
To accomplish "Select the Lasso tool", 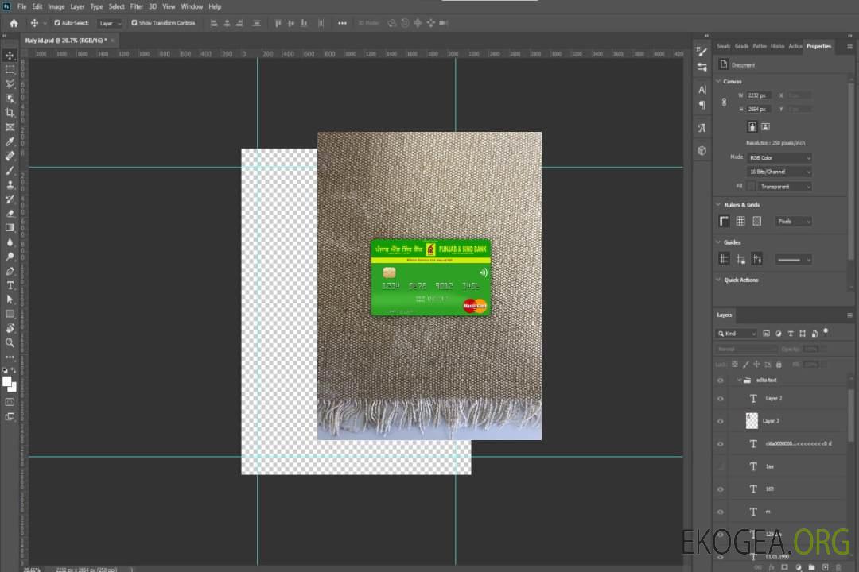I will 10,83.
